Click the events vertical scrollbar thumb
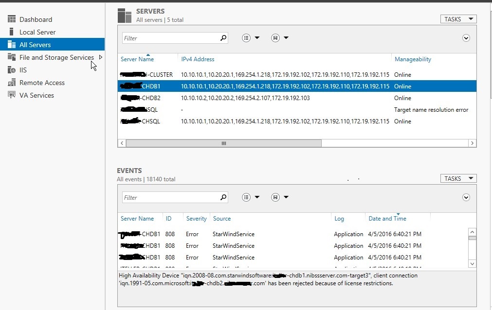492x310 pixels. tap(472, 238)
